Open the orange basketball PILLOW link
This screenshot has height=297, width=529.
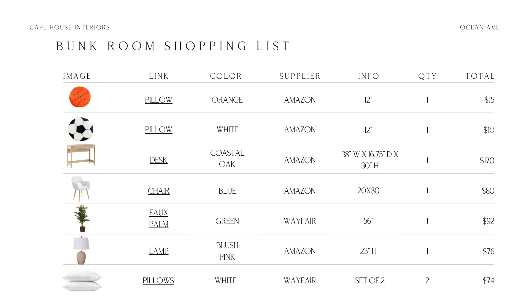159,100
